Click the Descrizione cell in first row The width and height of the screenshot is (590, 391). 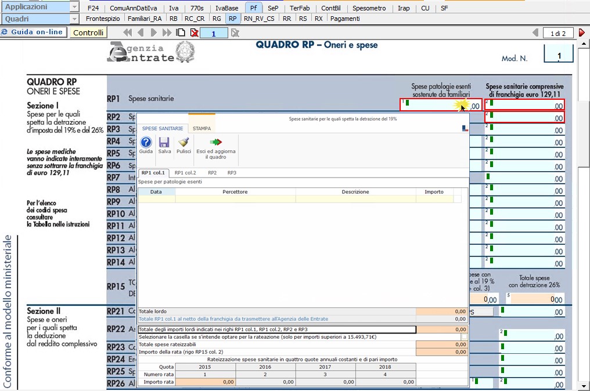click(x=355, y=199)
